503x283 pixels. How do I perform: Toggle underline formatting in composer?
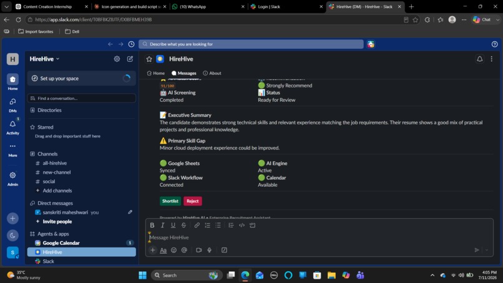click(173, 225)
